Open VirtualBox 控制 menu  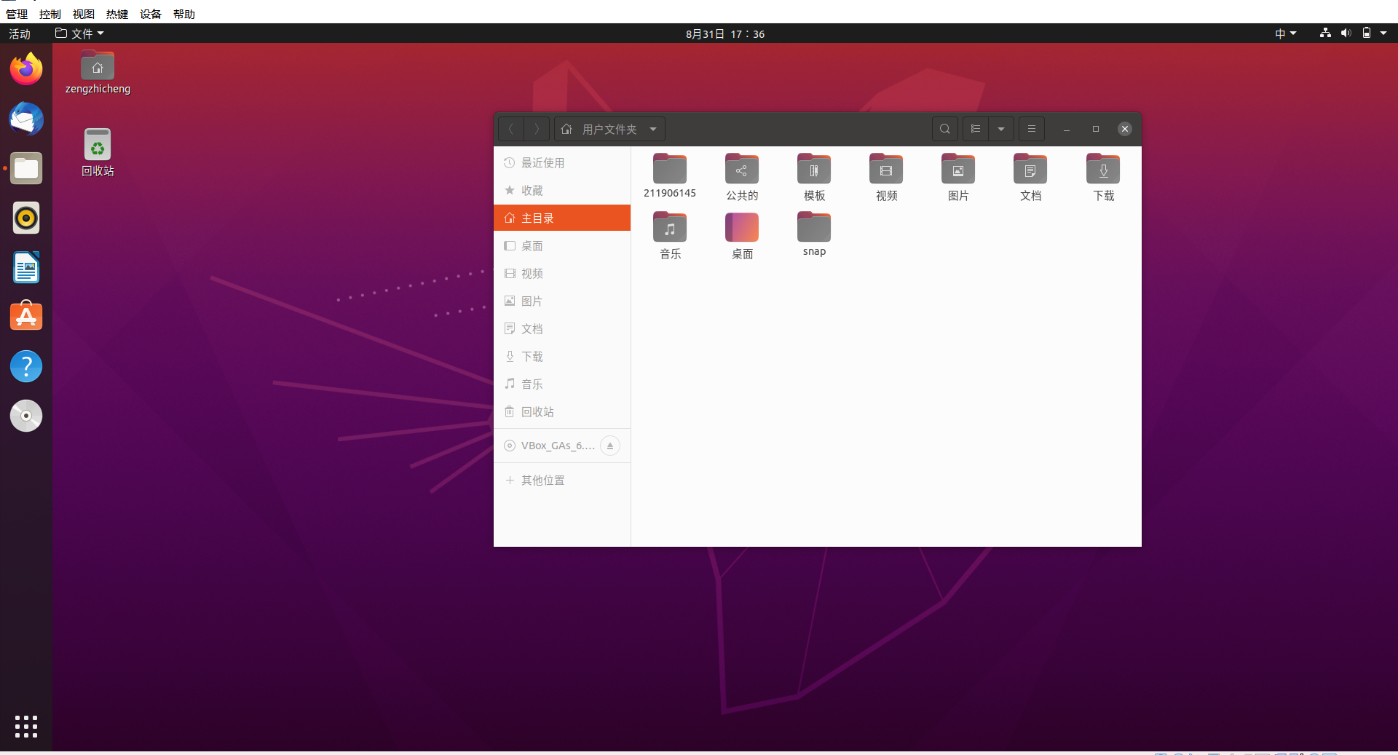click(50, 14)
